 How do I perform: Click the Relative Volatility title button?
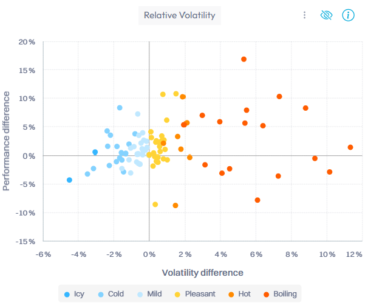coord(179,15)
